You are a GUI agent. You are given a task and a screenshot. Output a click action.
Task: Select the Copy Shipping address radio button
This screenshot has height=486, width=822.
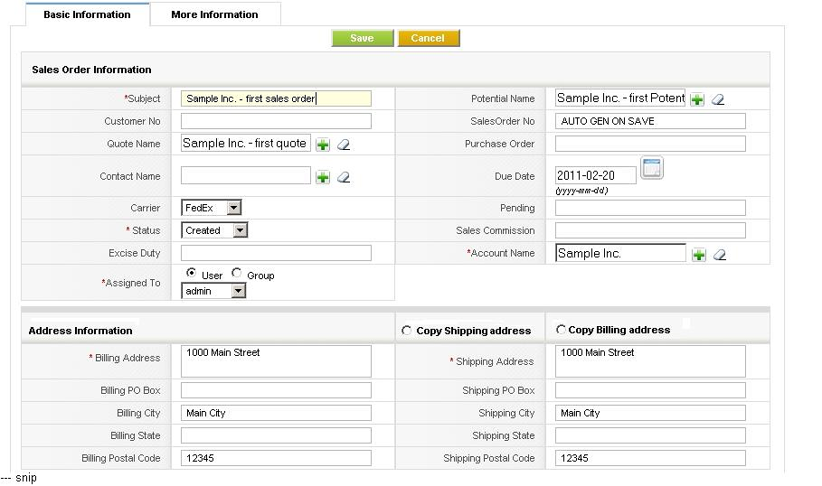[x=406, y=331]
